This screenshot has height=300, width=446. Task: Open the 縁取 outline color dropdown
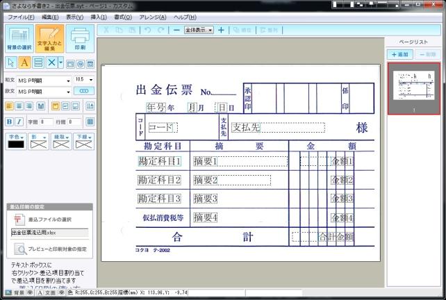[x=61, y=137]
